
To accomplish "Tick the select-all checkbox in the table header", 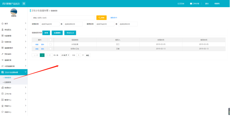I will tap(50, 40).
